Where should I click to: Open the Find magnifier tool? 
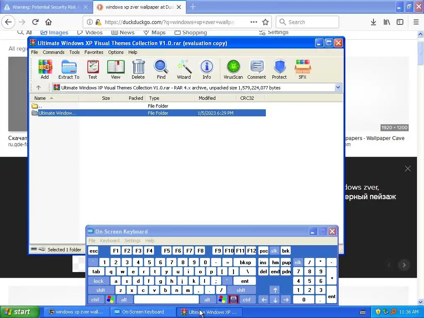(x=161, y=69)
